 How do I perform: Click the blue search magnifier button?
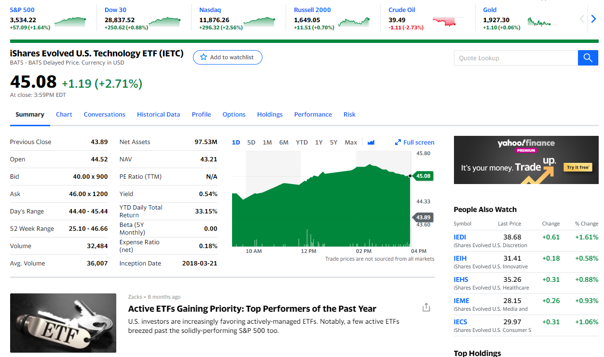click(588, 58)
